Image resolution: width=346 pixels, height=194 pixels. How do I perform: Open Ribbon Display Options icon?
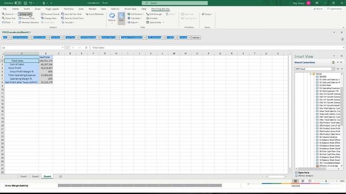click(x=317, y=3)
